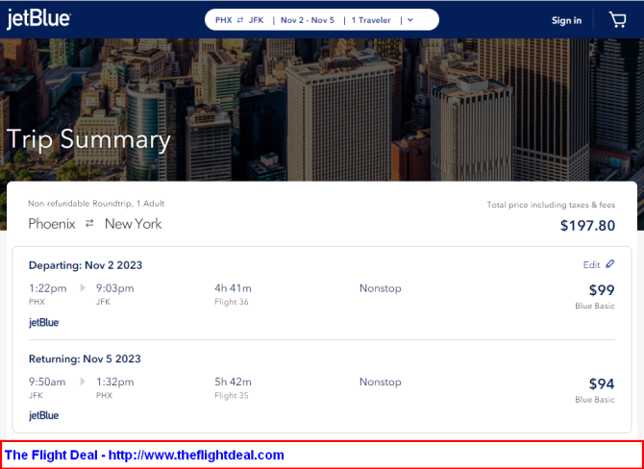
Task: Click the swap arrows between PHX and JFK in search pill
Action: 240,20
